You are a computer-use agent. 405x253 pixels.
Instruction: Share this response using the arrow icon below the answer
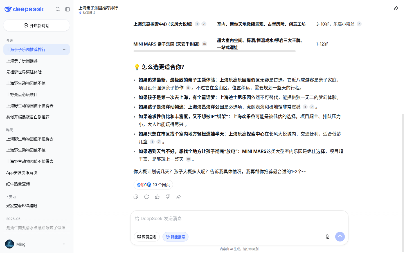coord(179,197)
